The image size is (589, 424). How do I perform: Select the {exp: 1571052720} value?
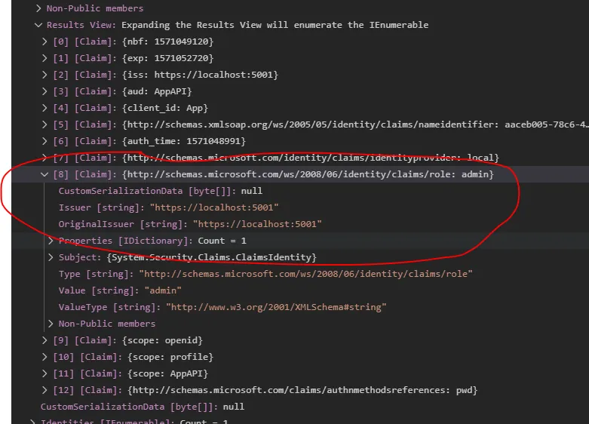167,58
